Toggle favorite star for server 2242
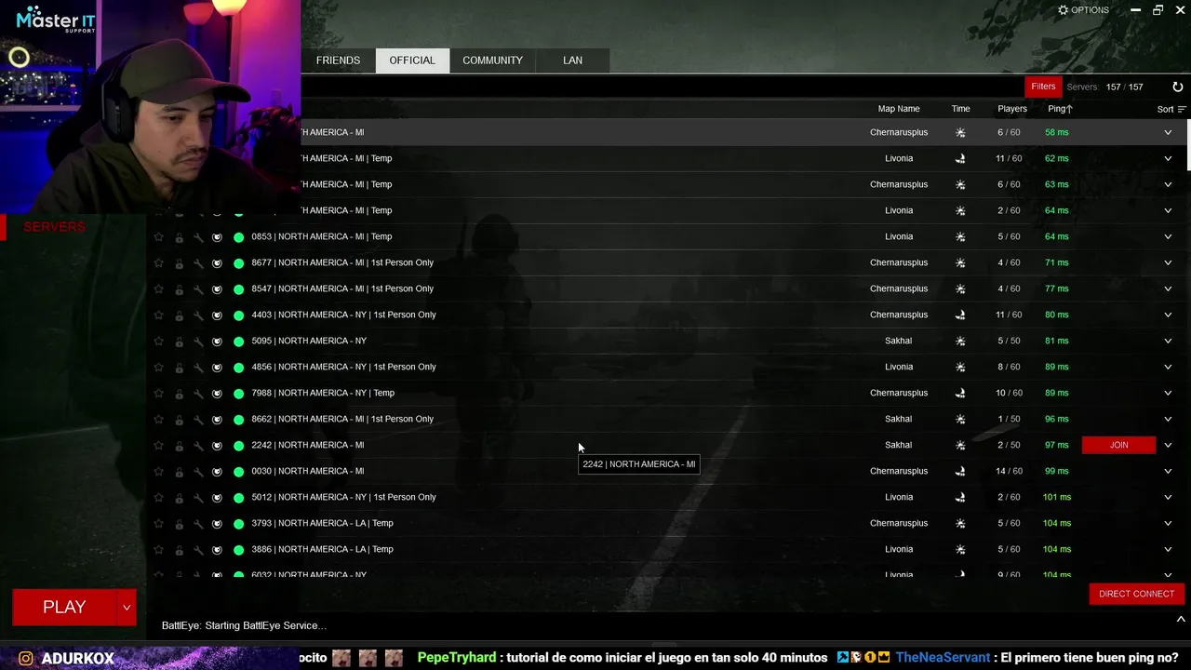 pos(158,446)
